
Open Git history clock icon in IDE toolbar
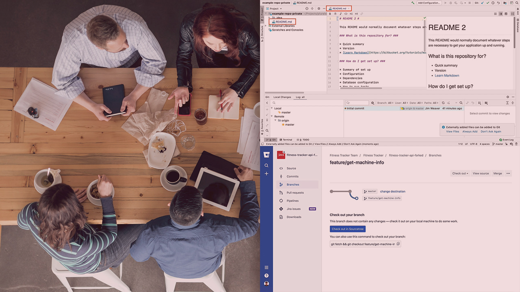tap(493, 3)
